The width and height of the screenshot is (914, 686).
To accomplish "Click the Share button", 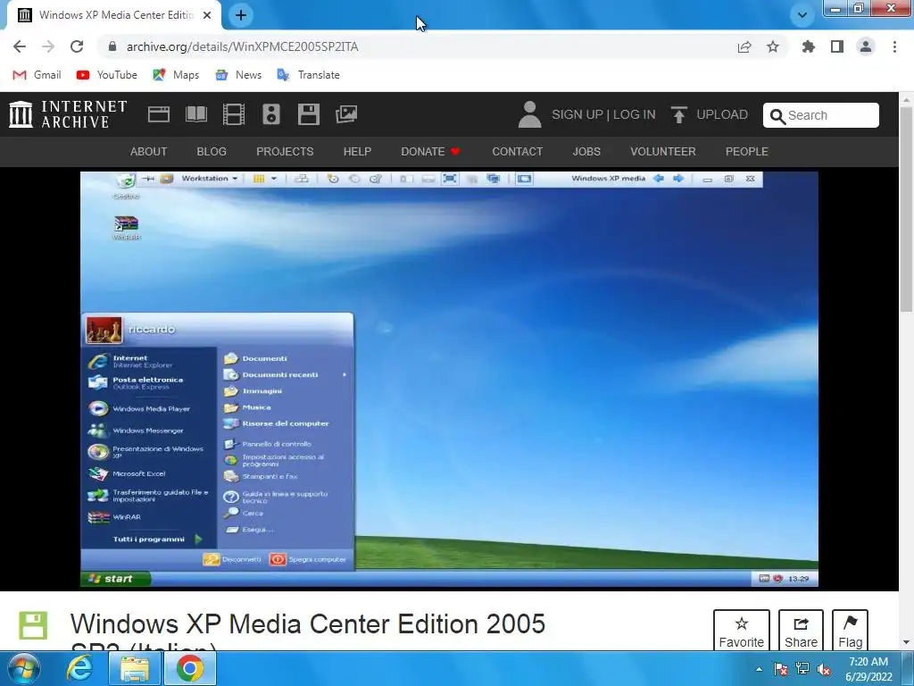I will [801, 632].
